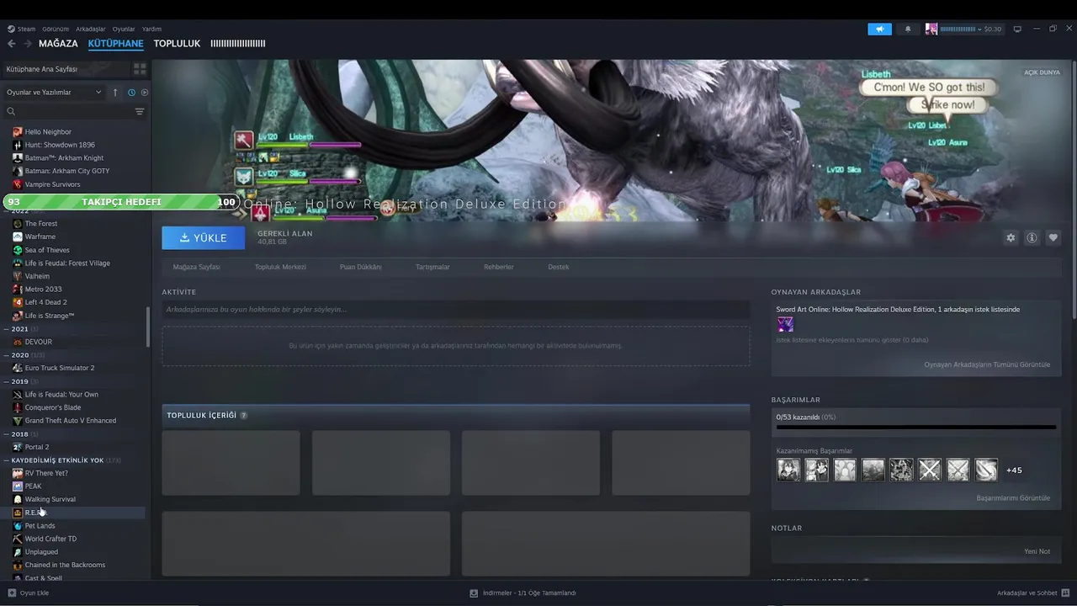
Task: Select the first unearned achievement icon
Action: coord(788,470)
